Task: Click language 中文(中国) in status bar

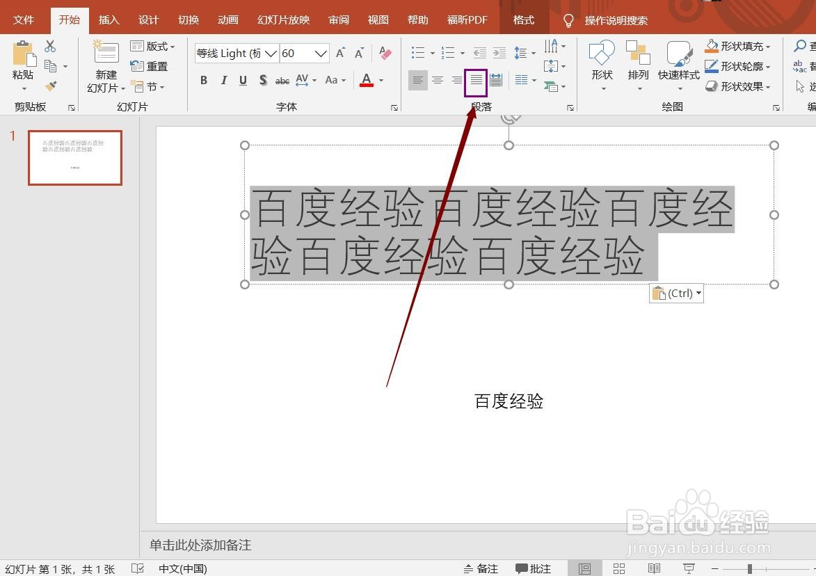Action: click(183, 569)
